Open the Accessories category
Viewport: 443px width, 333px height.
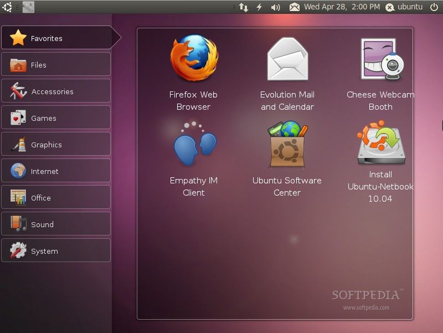point(56,91)
